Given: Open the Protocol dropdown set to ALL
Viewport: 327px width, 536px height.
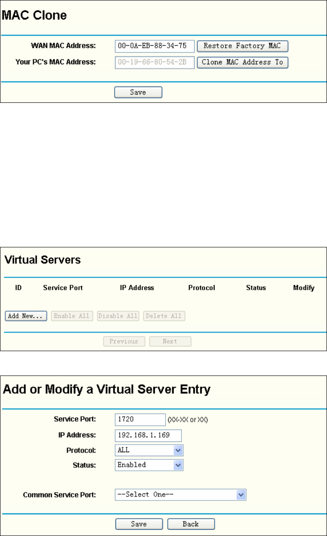Looking at the screenshot, I should coord(149,450).
